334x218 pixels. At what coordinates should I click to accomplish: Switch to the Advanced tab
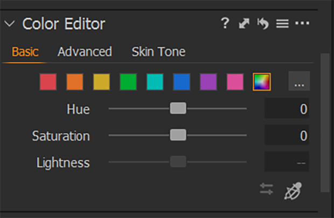pos(85,52)
